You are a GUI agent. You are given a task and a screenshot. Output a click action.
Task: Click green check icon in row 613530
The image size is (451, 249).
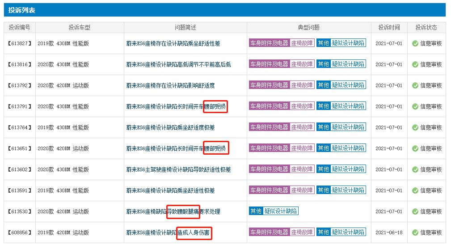(415, 211)
